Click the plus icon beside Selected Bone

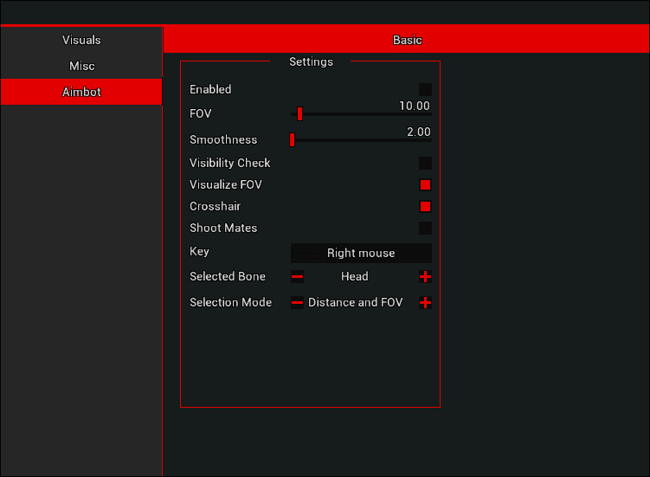[x=425, y=277]
